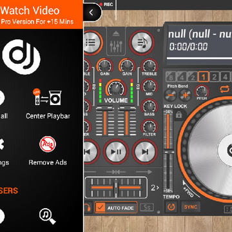Select loop length 1/8
The image size is (232, 232).
tap(171, 77)
